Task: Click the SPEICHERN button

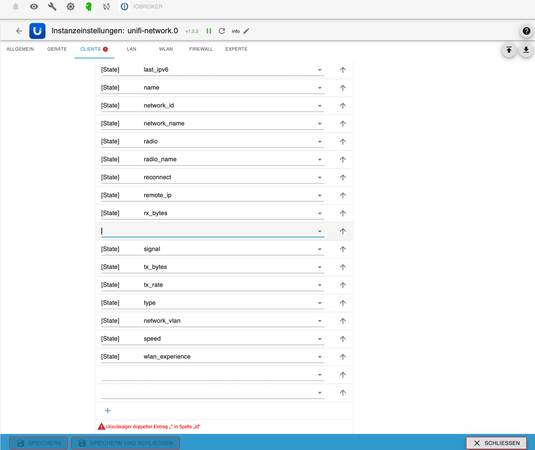Action: (39, 443)
